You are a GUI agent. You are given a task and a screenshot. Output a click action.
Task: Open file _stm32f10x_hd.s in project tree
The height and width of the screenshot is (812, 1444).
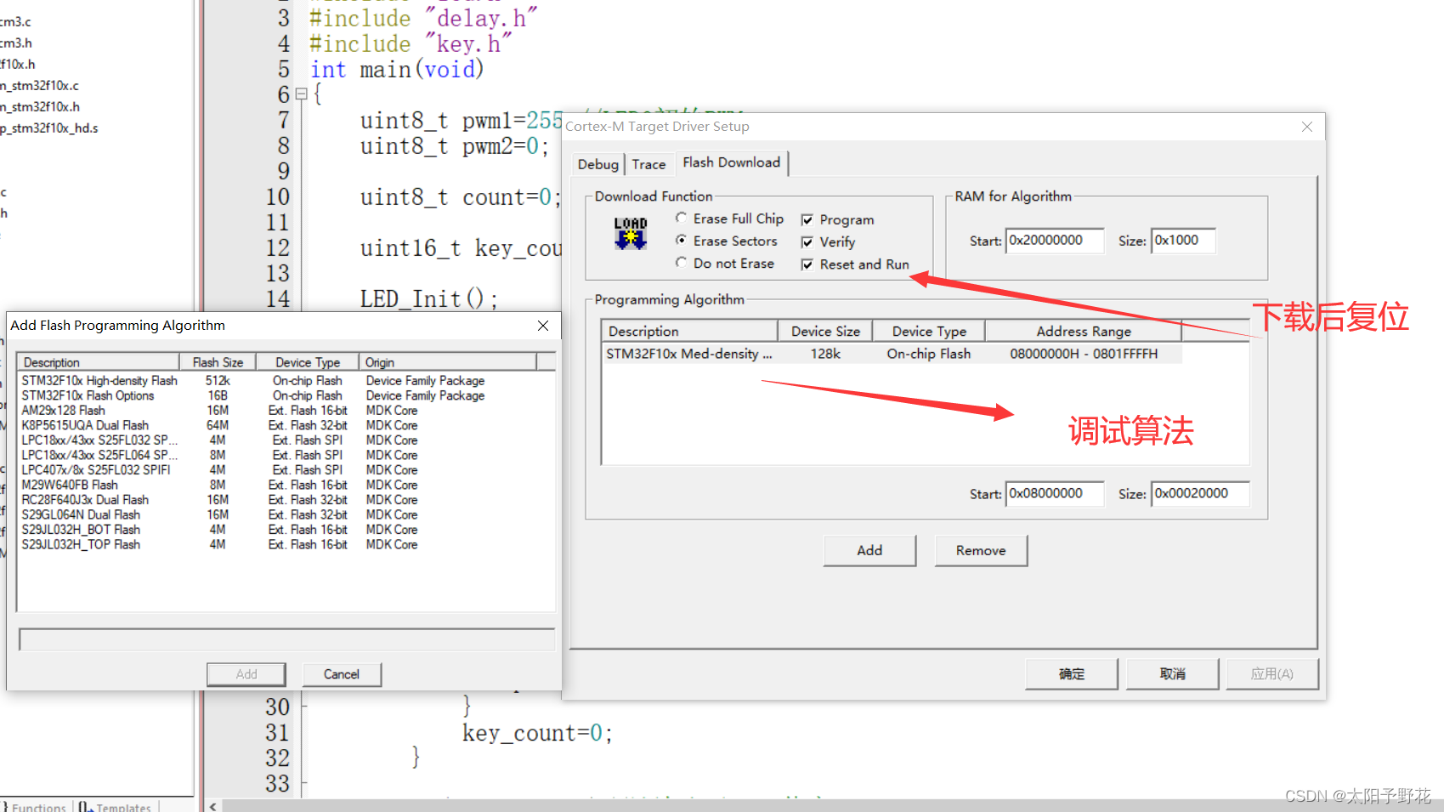[49, 128]
